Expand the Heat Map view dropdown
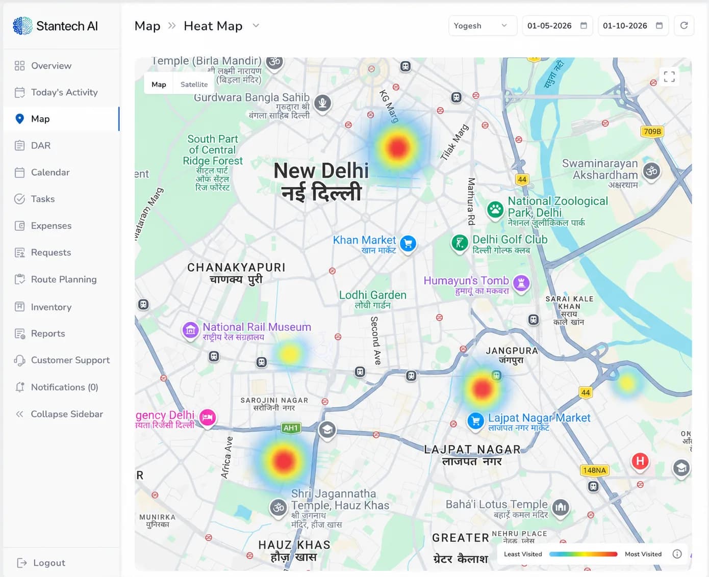Viewport: 709px width, 577px height. coord(256,25)
